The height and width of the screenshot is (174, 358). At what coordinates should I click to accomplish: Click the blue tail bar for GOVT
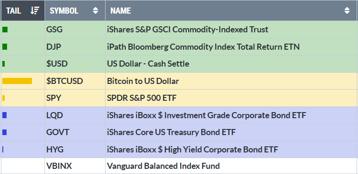click(x=4, y=132)
